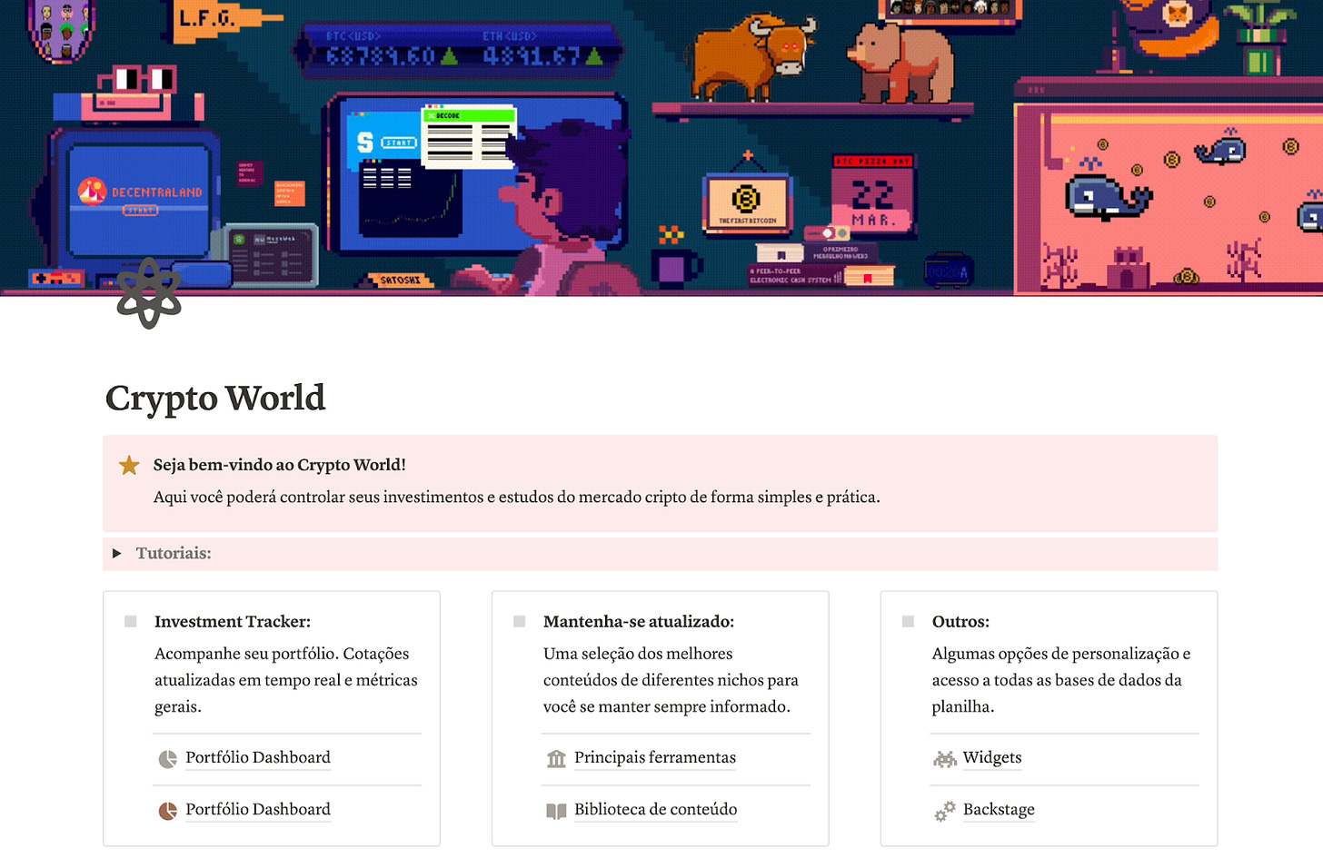Click the space invader Widgets icon
1323x858 pixels.
[945, 759]
